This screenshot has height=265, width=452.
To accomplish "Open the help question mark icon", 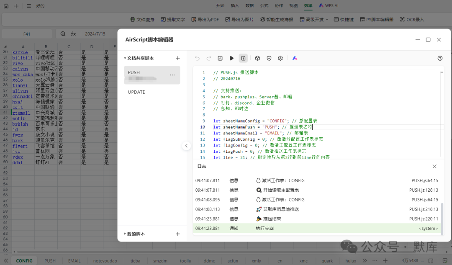I will tap(440, 58).
